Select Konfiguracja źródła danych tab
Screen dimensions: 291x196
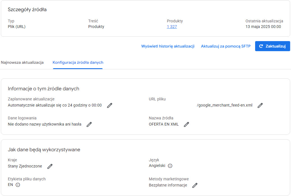[78, 62]
